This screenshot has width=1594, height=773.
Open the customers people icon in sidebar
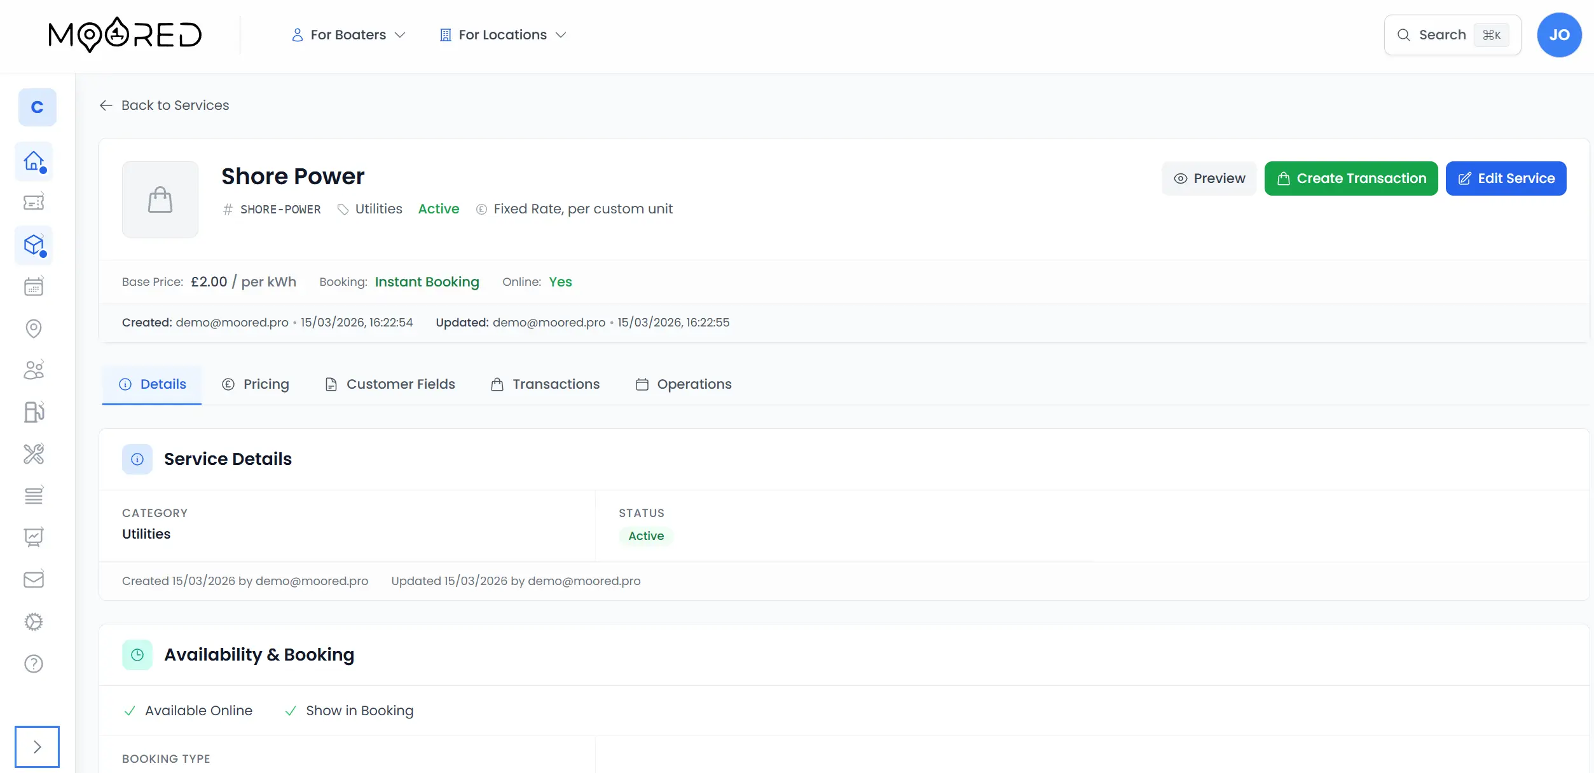pos(33,370)
